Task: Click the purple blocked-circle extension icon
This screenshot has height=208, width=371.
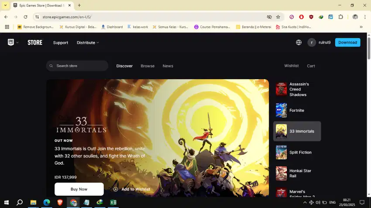Action: [292, 17]
